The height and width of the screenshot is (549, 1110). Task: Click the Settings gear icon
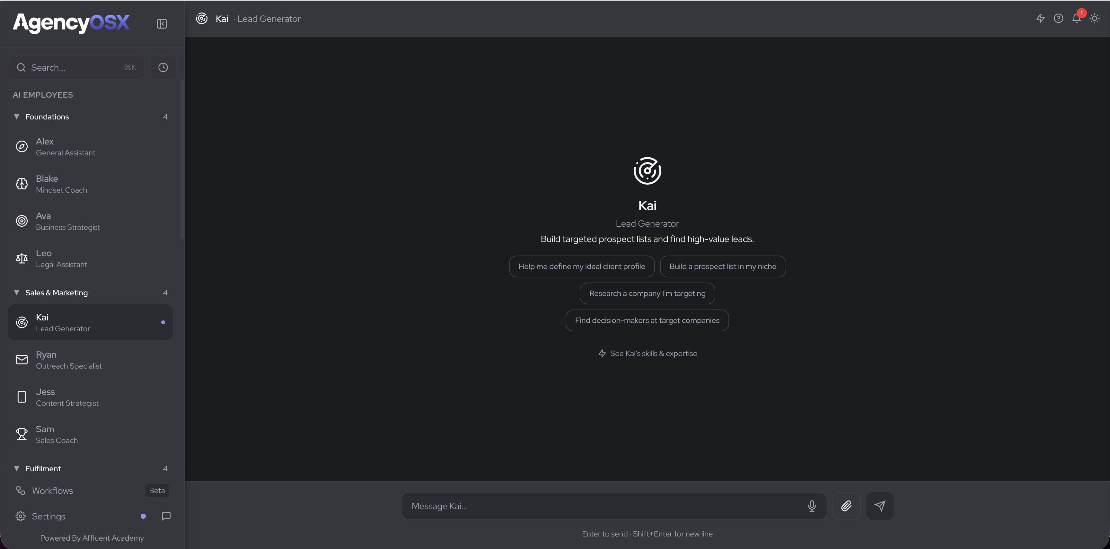tap(20, 516)
